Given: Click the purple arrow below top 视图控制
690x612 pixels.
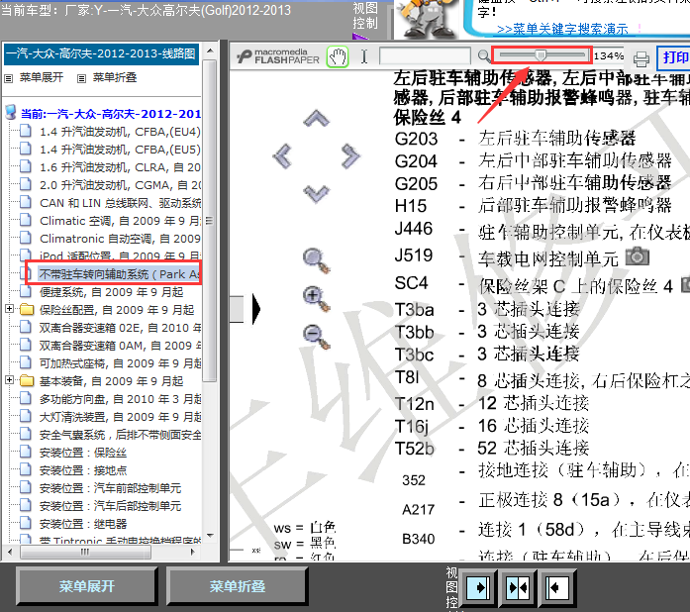Looking at the screenshot, I should click(x=360, y=37).
